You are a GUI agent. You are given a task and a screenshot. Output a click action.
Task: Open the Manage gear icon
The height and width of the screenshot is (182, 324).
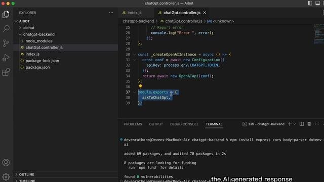[6, 177]
